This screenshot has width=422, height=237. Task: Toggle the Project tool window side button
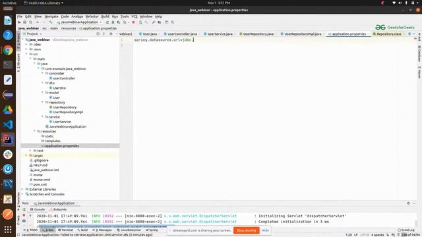[18, 41]
